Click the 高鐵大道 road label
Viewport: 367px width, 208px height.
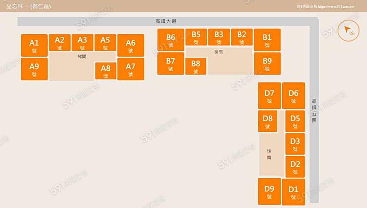166,21
